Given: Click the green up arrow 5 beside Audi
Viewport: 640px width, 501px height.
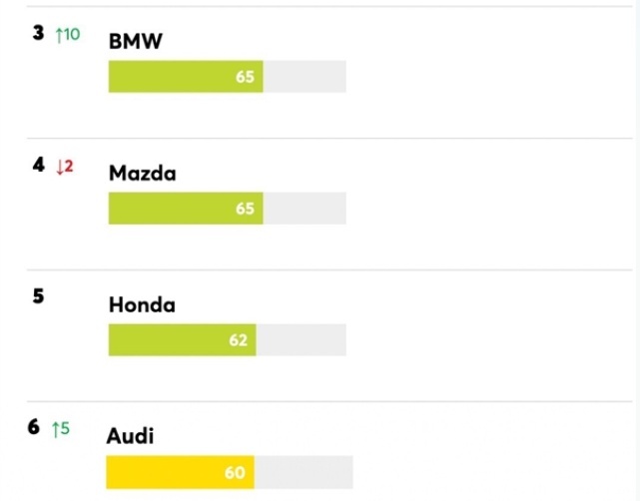Looking at the screenshot, I should click(x=61, y=429).
